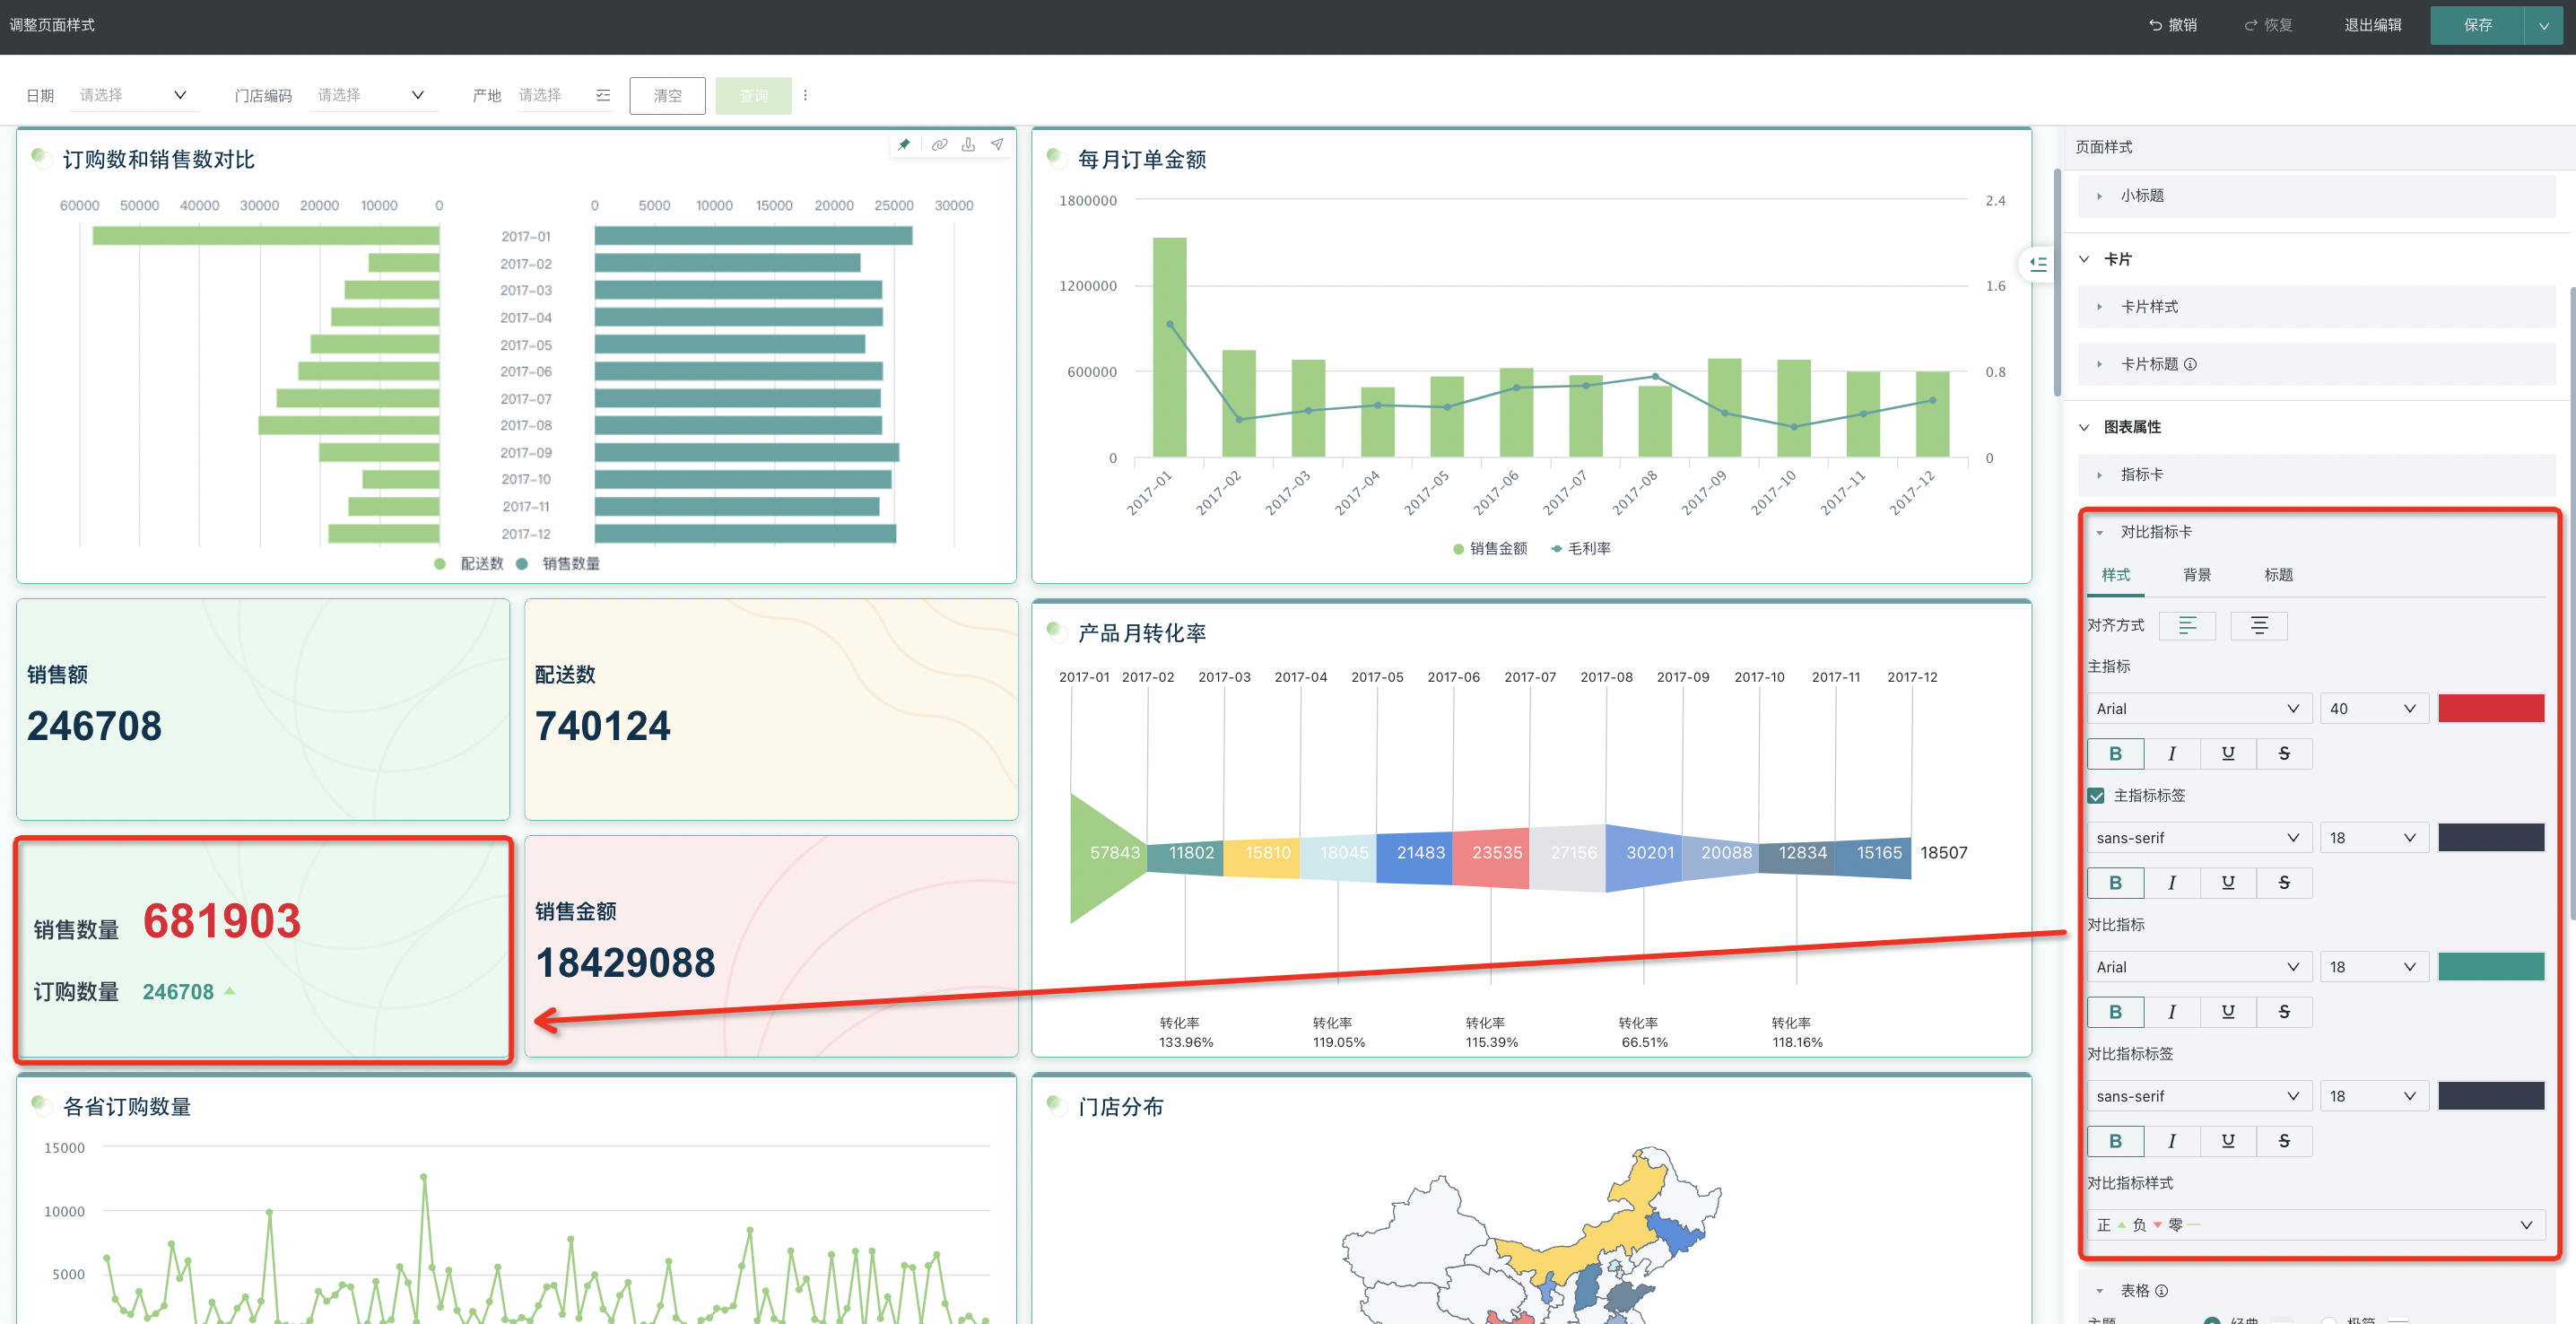Toggle italic for 主指标 font
Viewport: 2576px width, 1324px height.
[x=2171, y=754]
